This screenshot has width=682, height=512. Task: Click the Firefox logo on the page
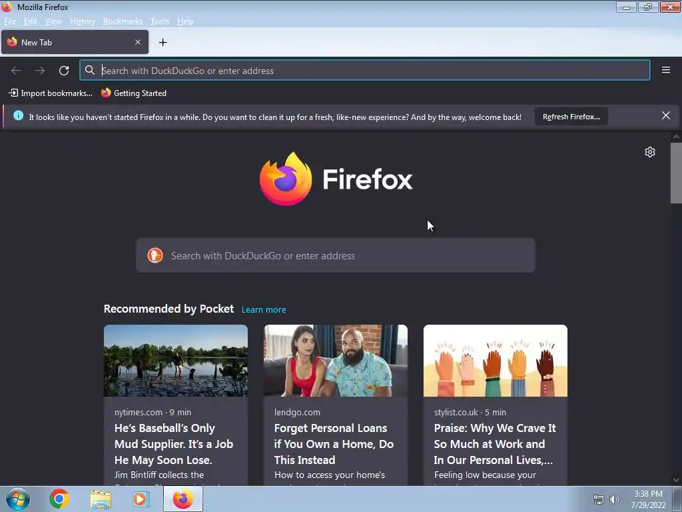tap(285, 179)
